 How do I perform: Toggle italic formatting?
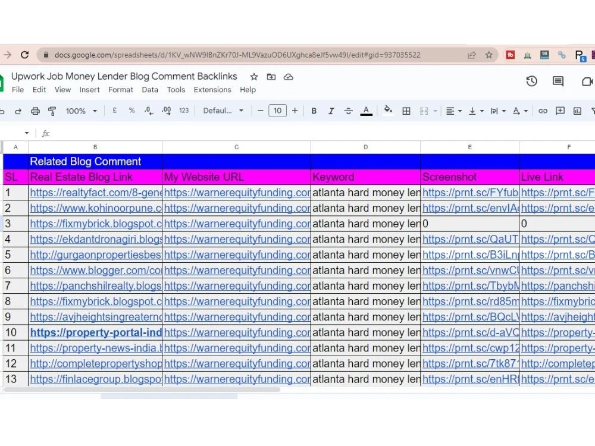331,111
